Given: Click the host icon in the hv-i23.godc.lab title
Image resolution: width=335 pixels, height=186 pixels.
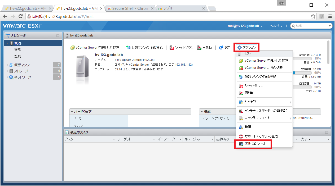Looking at the screenshot, I should click(x=67, y=35).
